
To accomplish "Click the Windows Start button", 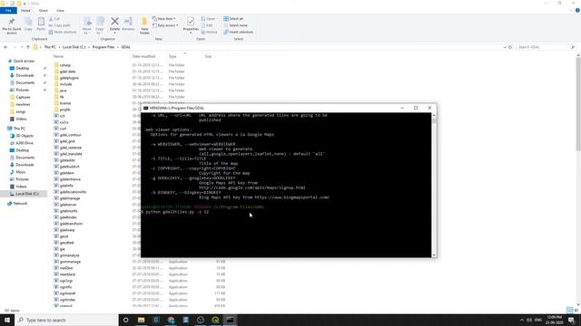I will coord(7,320).
